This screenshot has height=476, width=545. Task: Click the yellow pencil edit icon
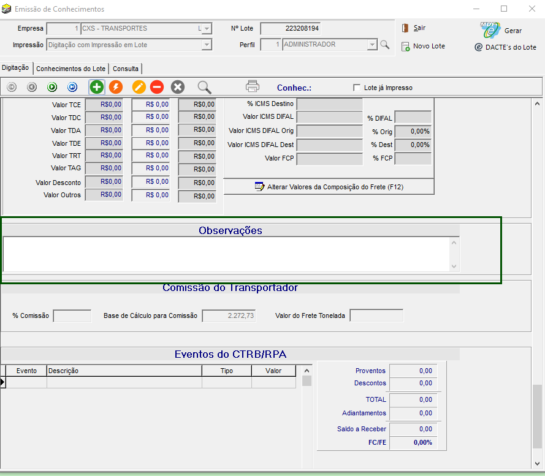coord(139,87)
